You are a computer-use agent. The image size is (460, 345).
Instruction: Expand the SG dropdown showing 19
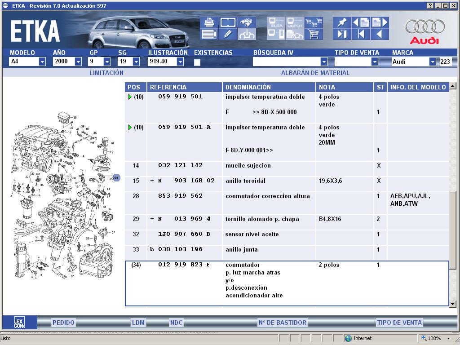coord(136,62)
